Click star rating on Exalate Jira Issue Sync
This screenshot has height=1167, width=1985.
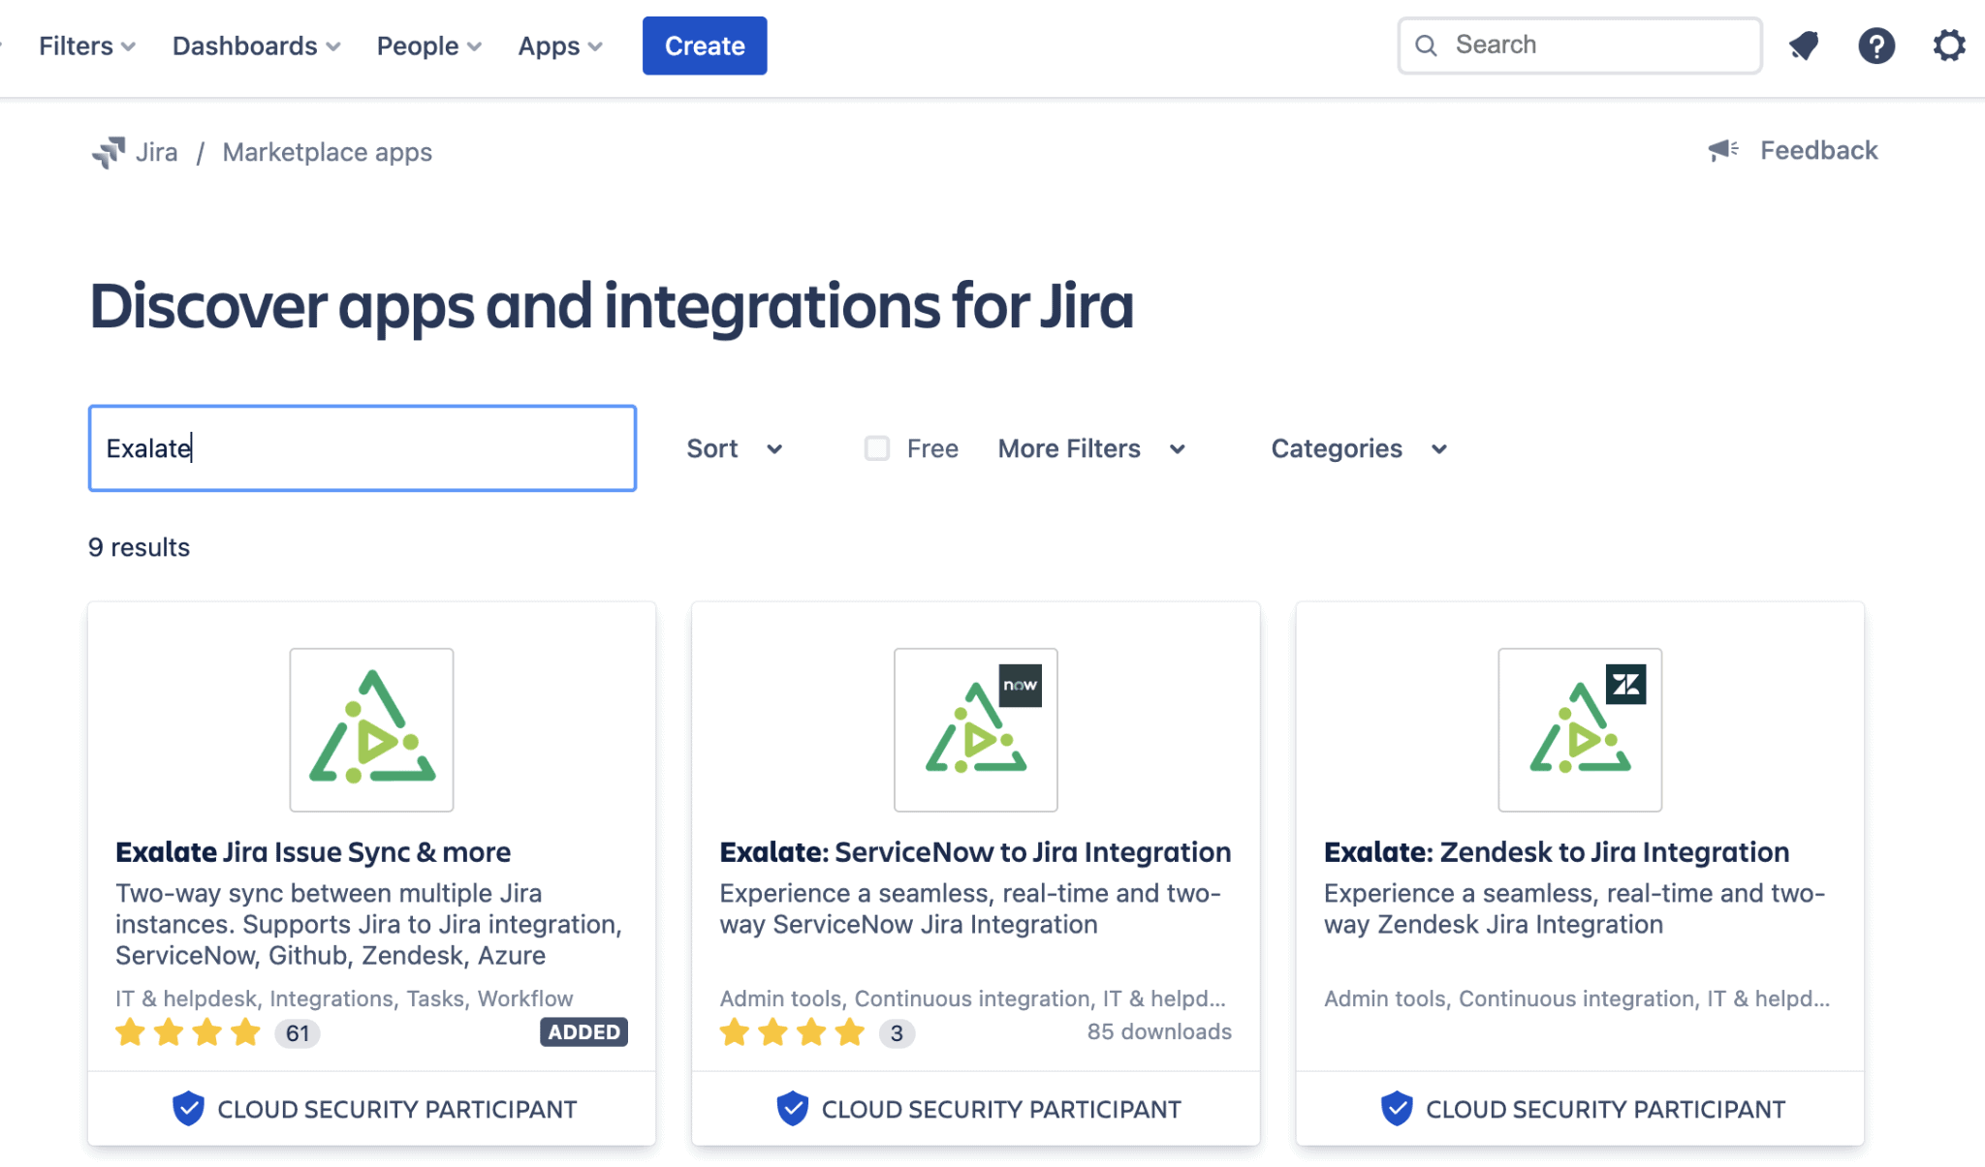click(x=188, y=1032)
